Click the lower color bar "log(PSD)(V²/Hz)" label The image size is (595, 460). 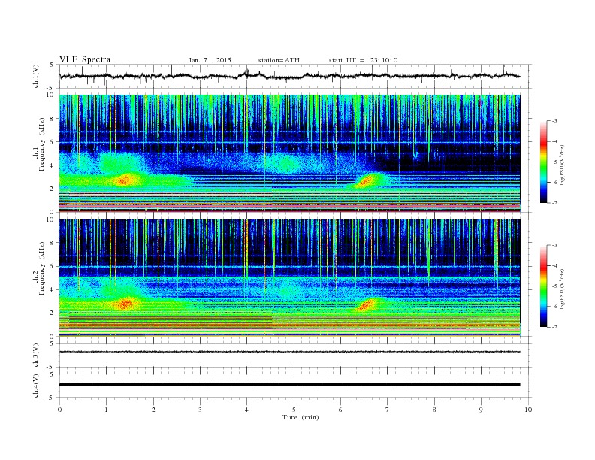pyautogui.click(x=562, y=289)
